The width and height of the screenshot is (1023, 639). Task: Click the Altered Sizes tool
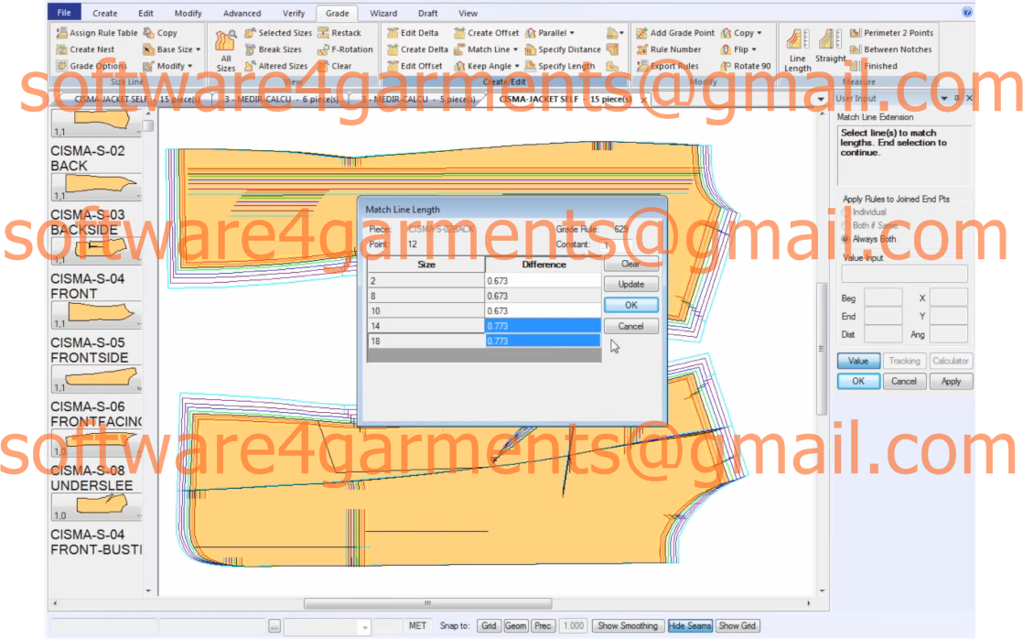(276, 66)
